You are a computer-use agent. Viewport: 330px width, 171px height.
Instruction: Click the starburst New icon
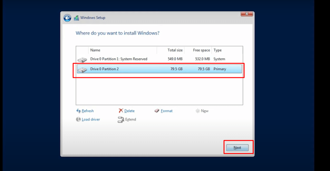point(198,111)
